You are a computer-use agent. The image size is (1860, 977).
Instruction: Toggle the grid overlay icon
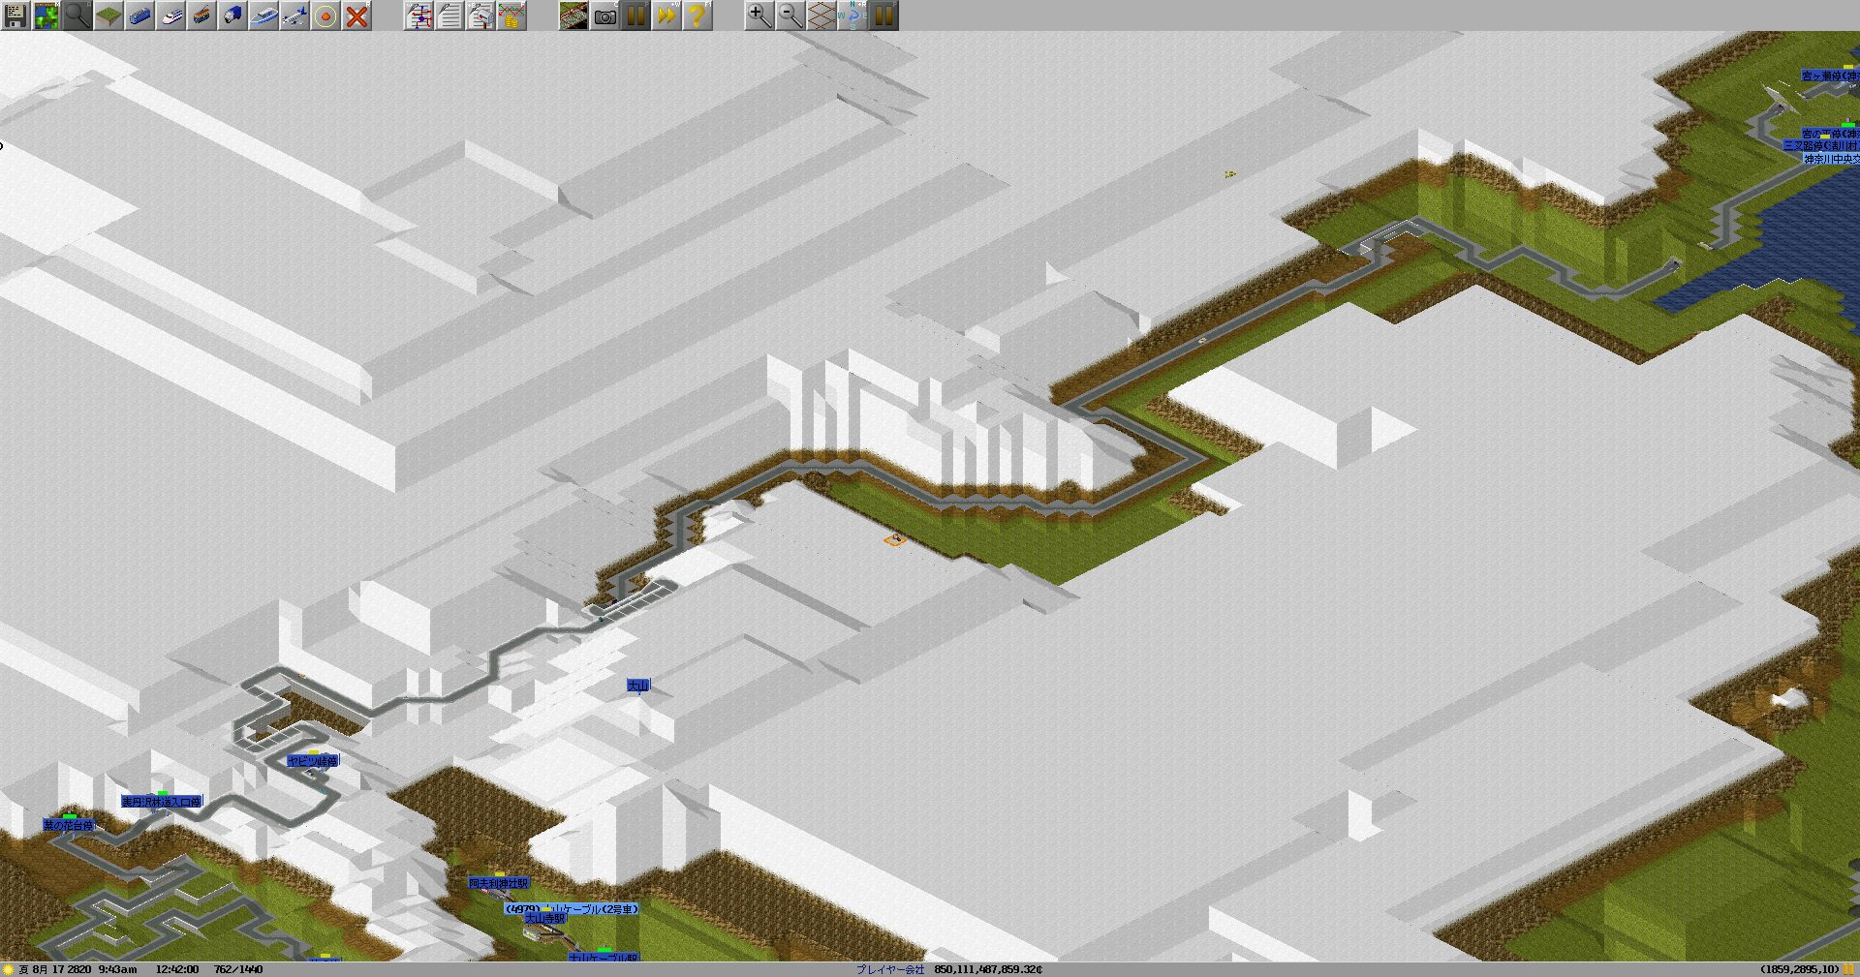tap(821, 15)
